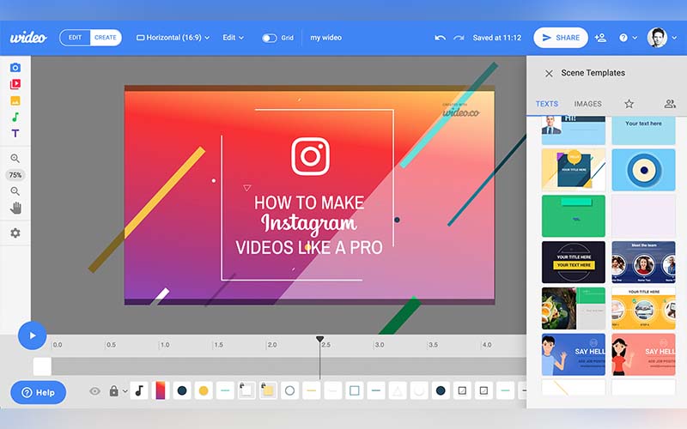Viewport: 687px width, 429px height.
Task: Select the Instagram logo on canvas
Action: pyautogui.click(x=310, y=156)
